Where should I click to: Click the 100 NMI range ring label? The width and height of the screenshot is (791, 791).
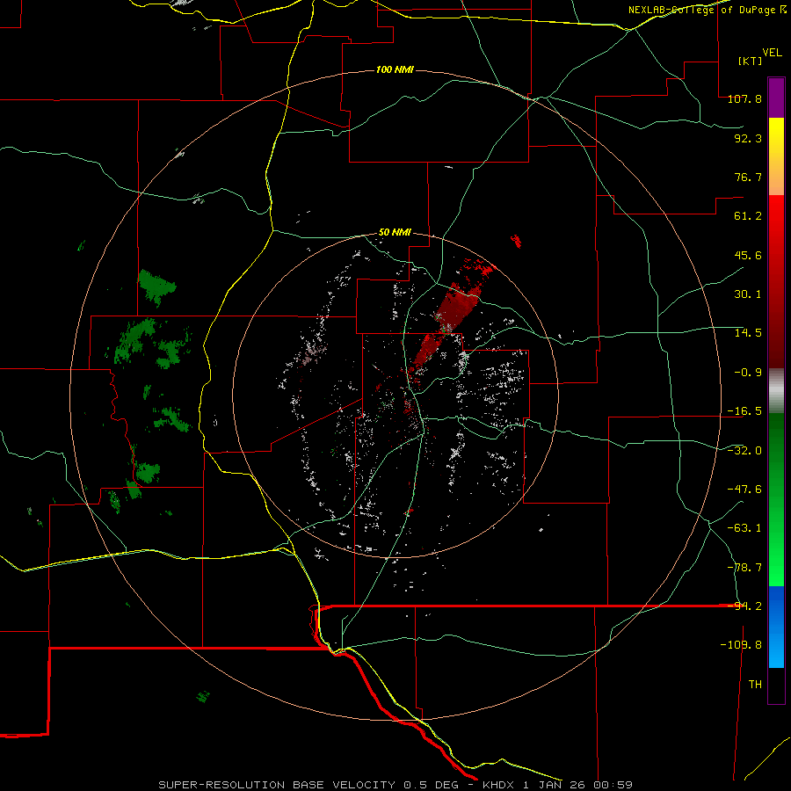point(395,69)
